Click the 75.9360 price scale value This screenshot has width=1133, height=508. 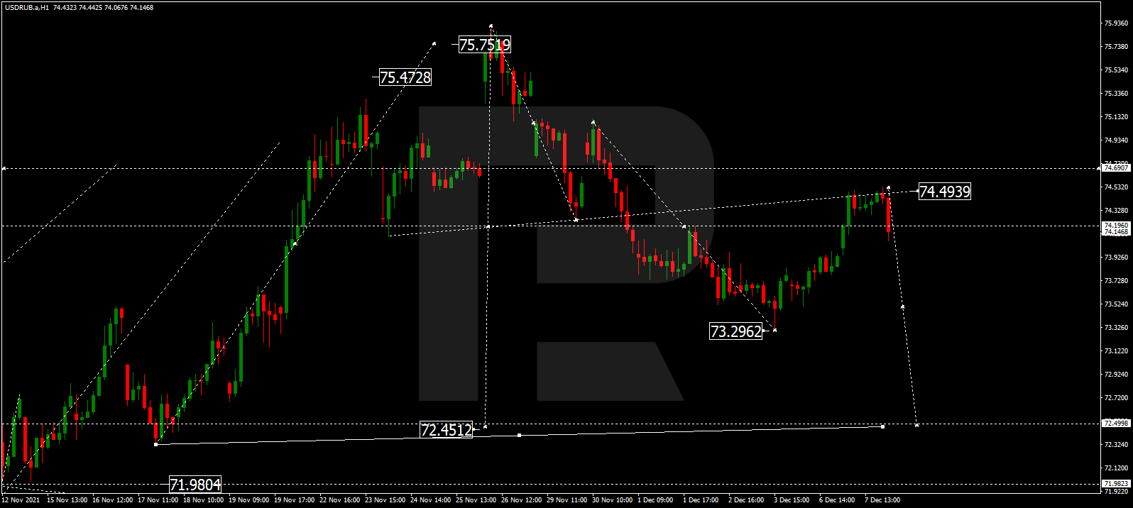(x=1116, y=23)
